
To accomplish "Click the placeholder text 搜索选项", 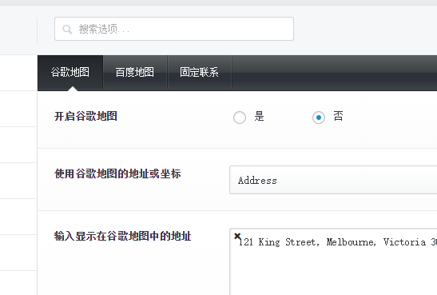I will 104,29.
